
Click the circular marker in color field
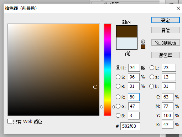(95, 87)
